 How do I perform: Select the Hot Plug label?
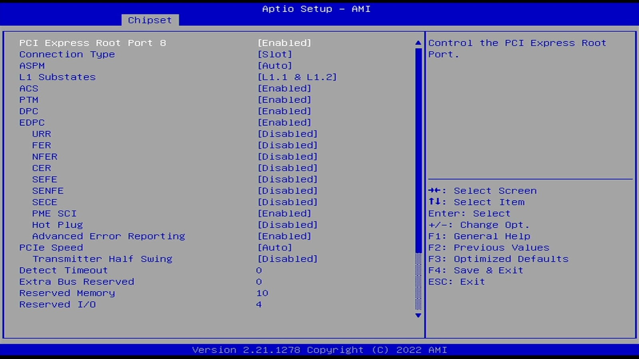(58, 225)
